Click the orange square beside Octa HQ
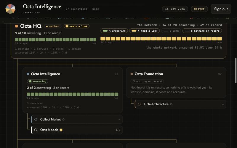The image size is (237, 148). pos(17,26)
